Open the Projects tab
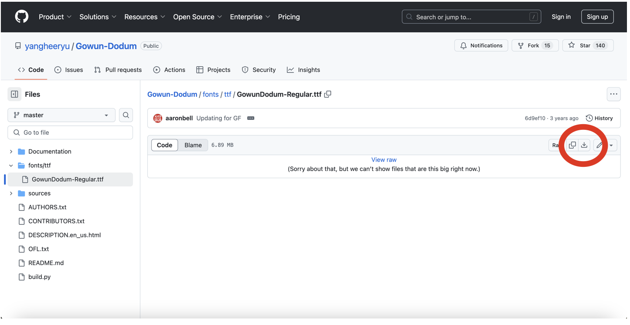Image resolution: width=630 pixels, height=325 pixels. [x=213, y=70]
